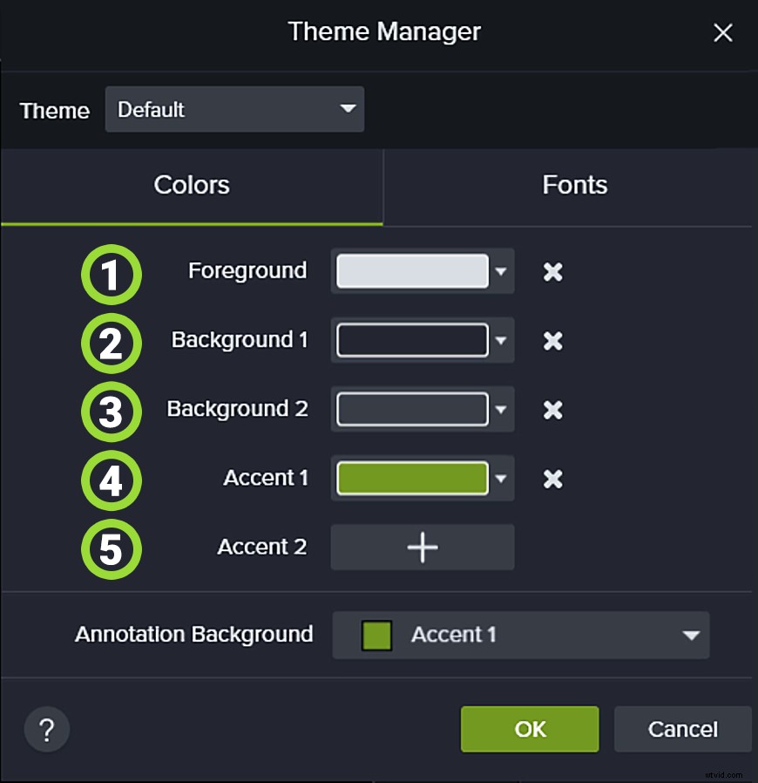The height and width of the screenshot is (783, 758).
Task: Open help with the question mark icon
Action: coord(47,730)
